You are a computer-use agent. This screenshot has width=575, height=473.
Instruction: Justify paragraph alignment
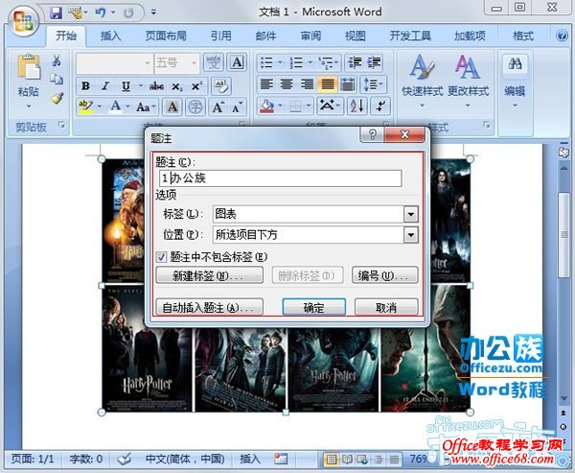pos(328,84)
